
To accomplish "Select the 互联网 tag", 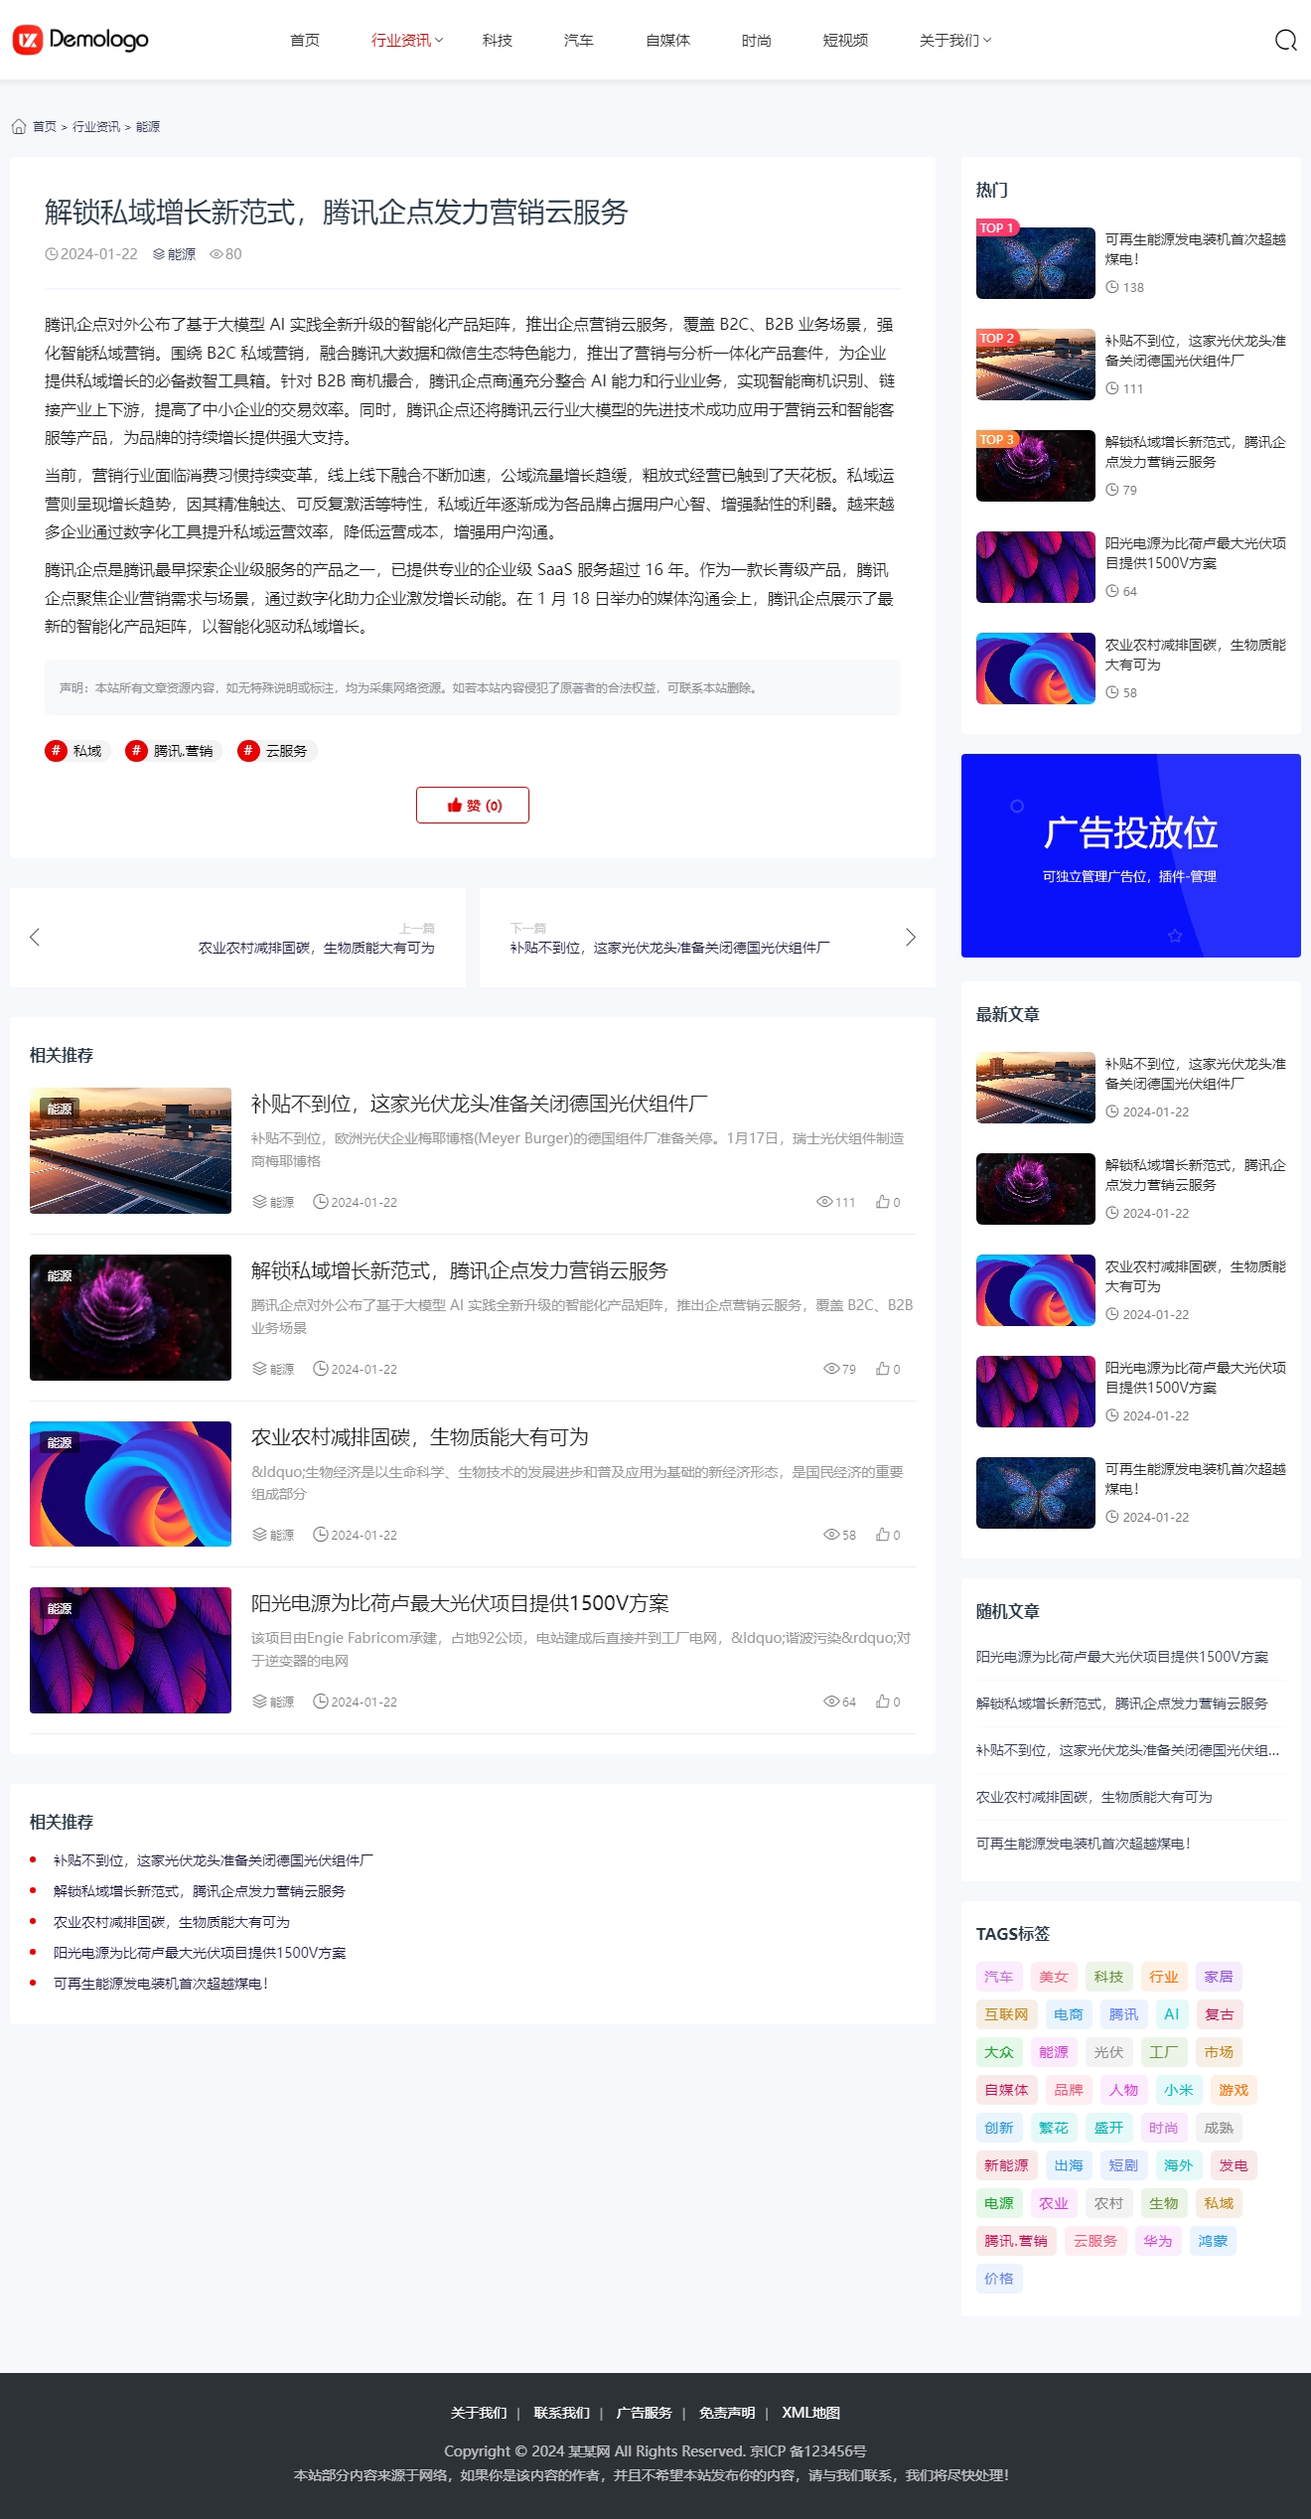I will pyautogui.click(x=1006, y=2014).
